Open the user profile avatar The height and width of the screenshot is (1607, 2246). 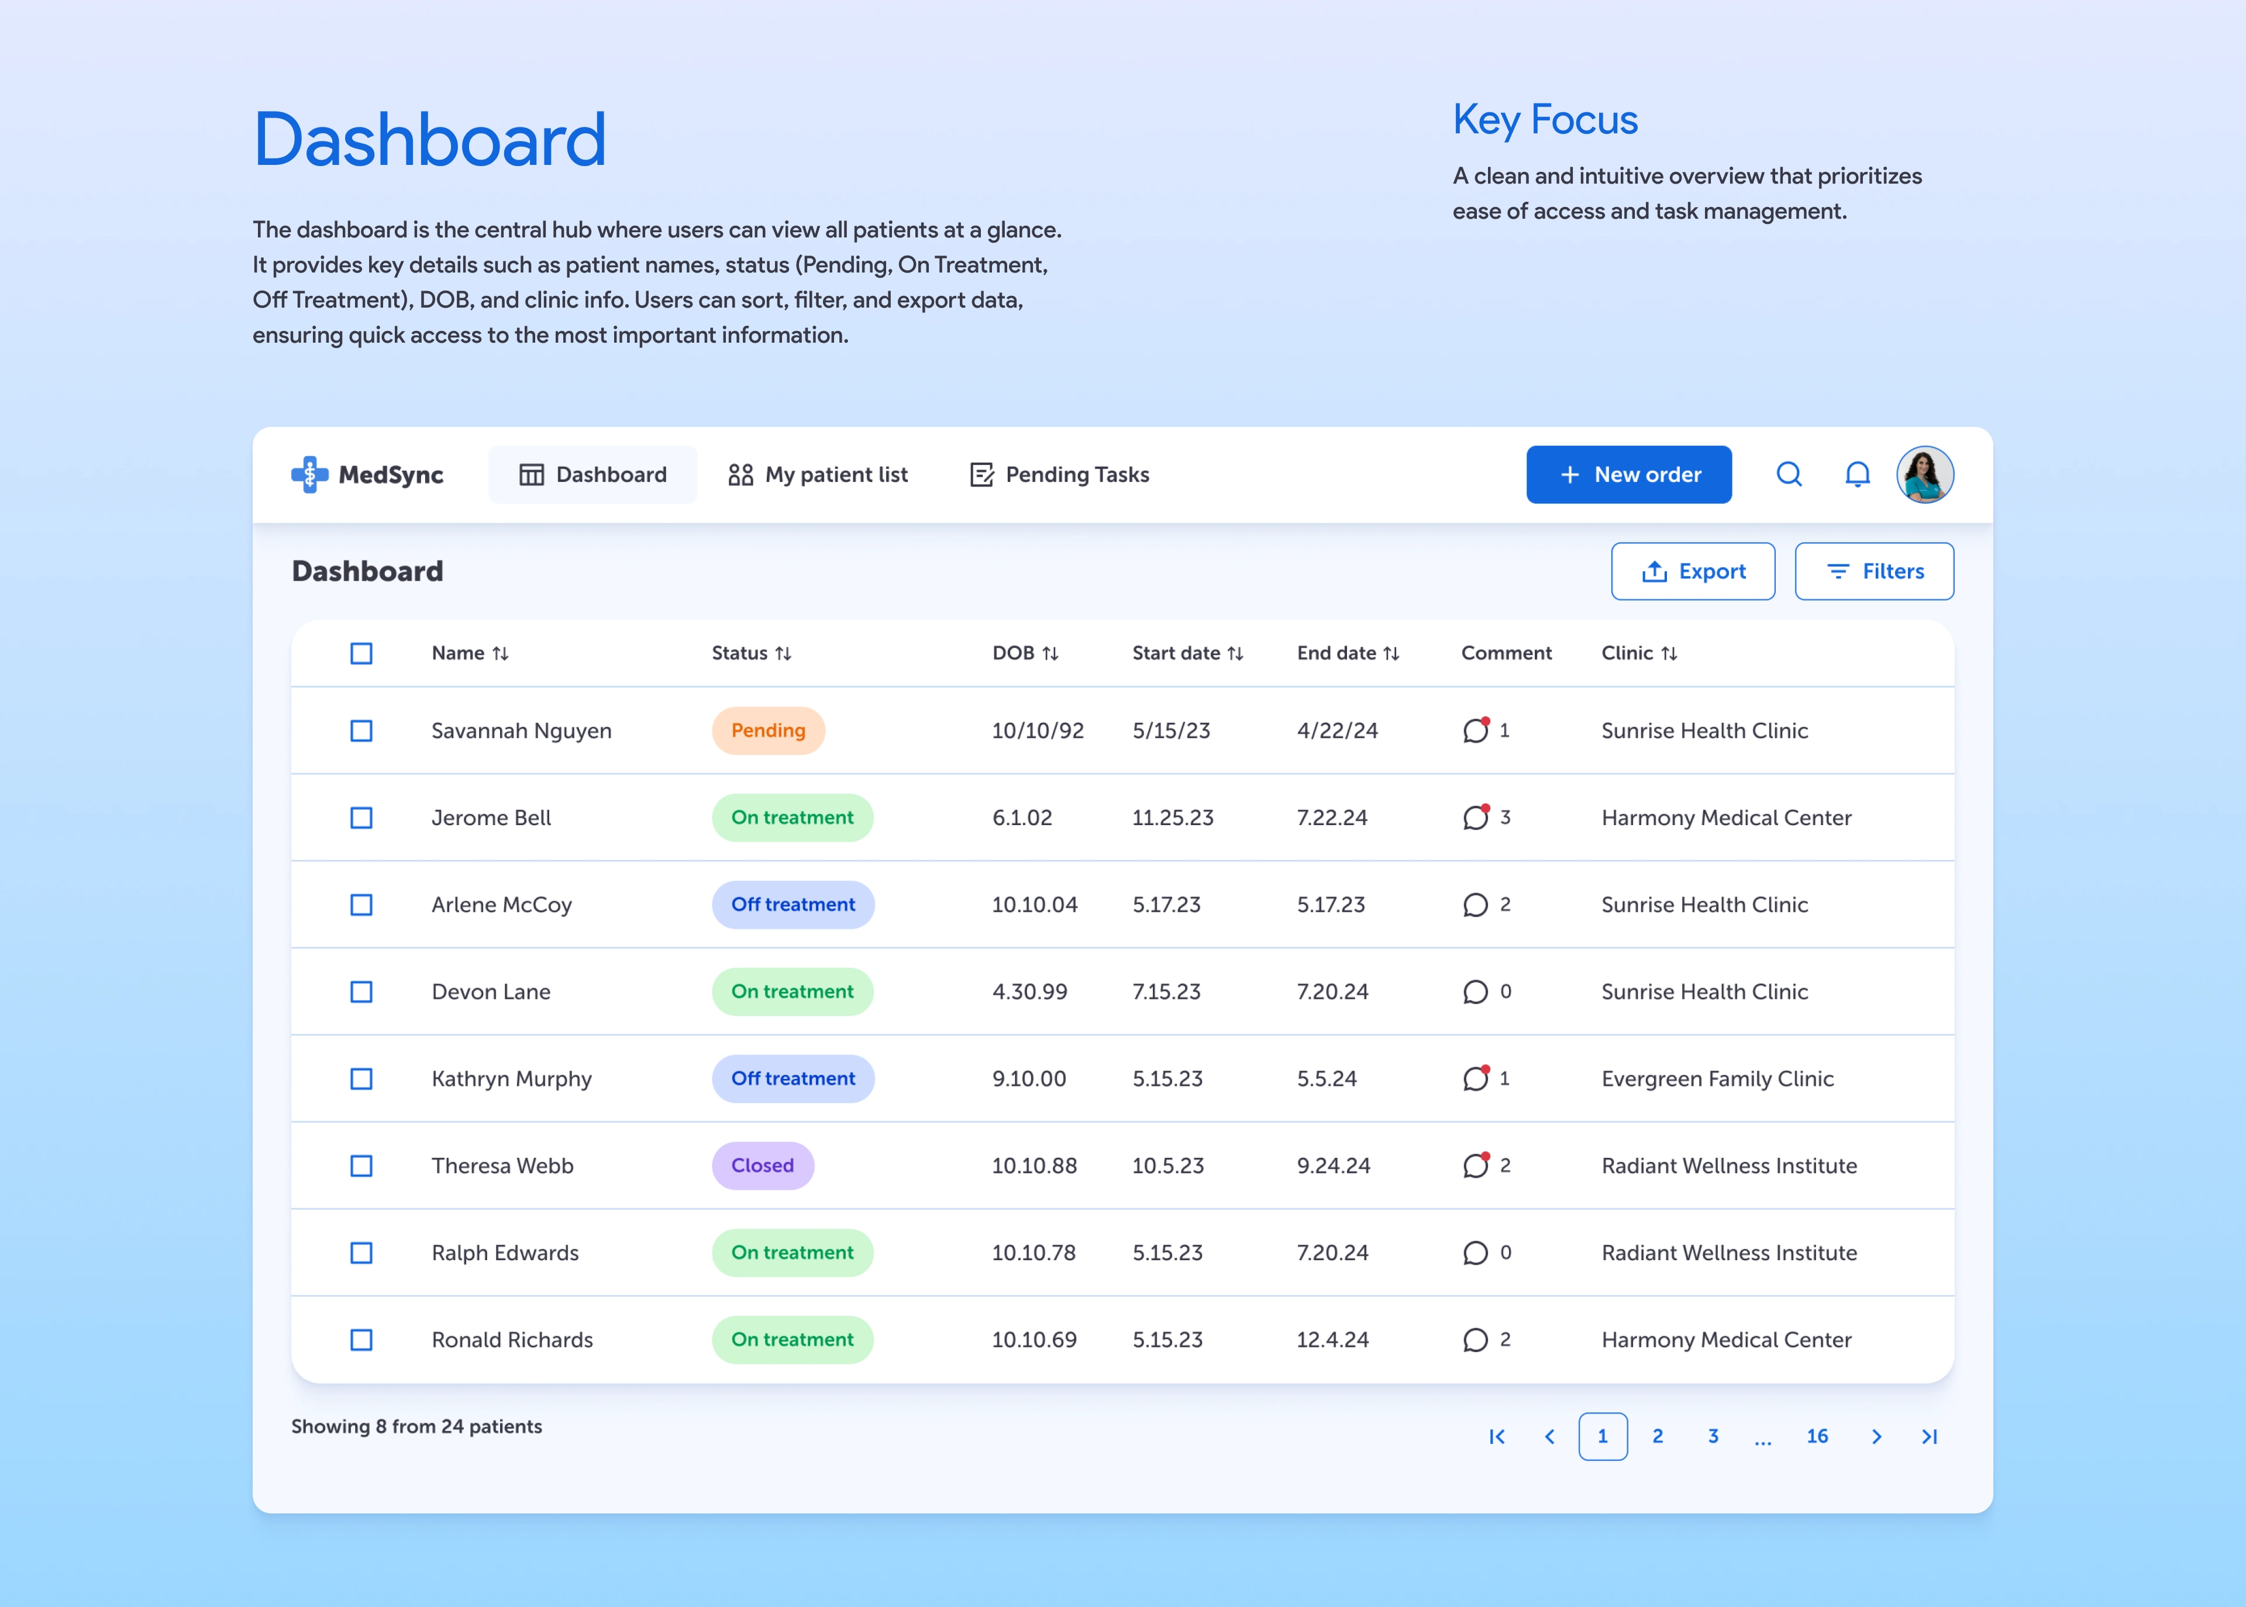pyautogui.click(x=1924, y=475)
